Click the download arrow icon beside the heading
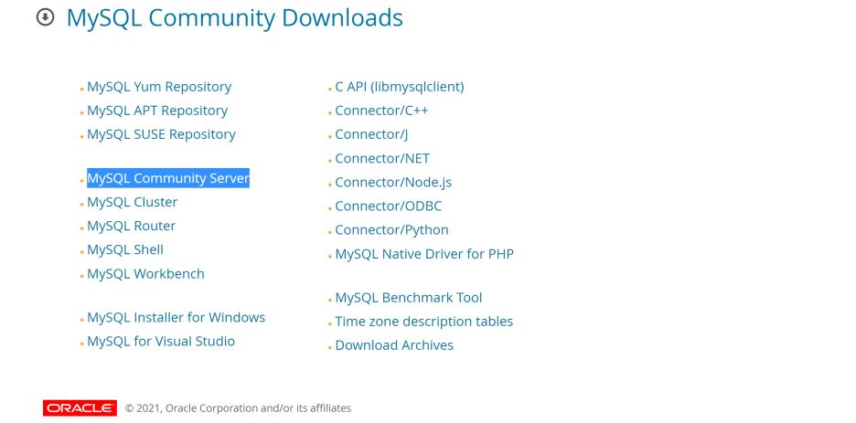The height and width of the screenshot is (423, 856). click(x=46, y=18)
